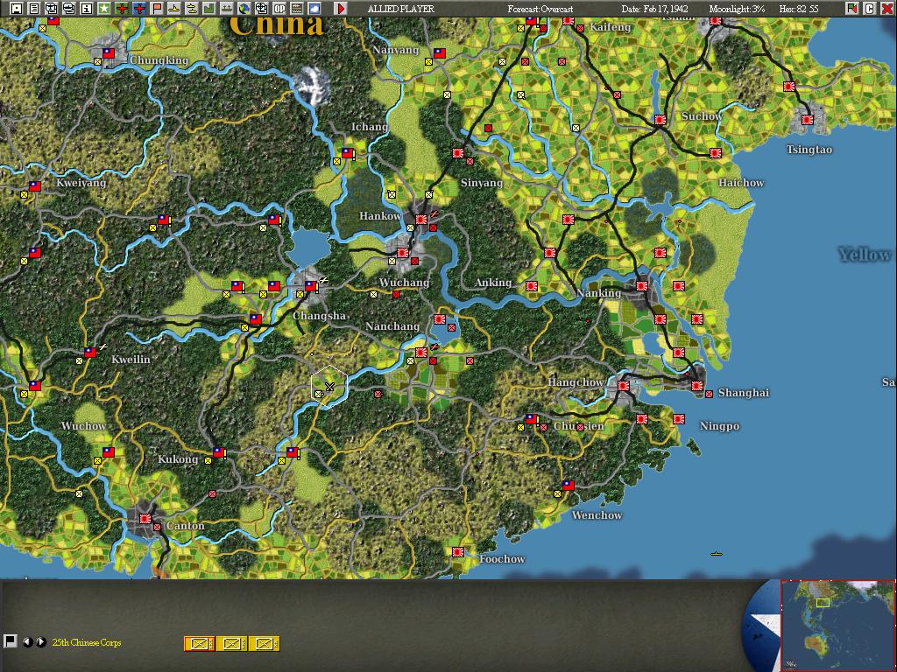This screenshot has width=897, height=672.
Task: Select the Chinese flag base at Kweiyang
Action: click(x=35, y=185)
